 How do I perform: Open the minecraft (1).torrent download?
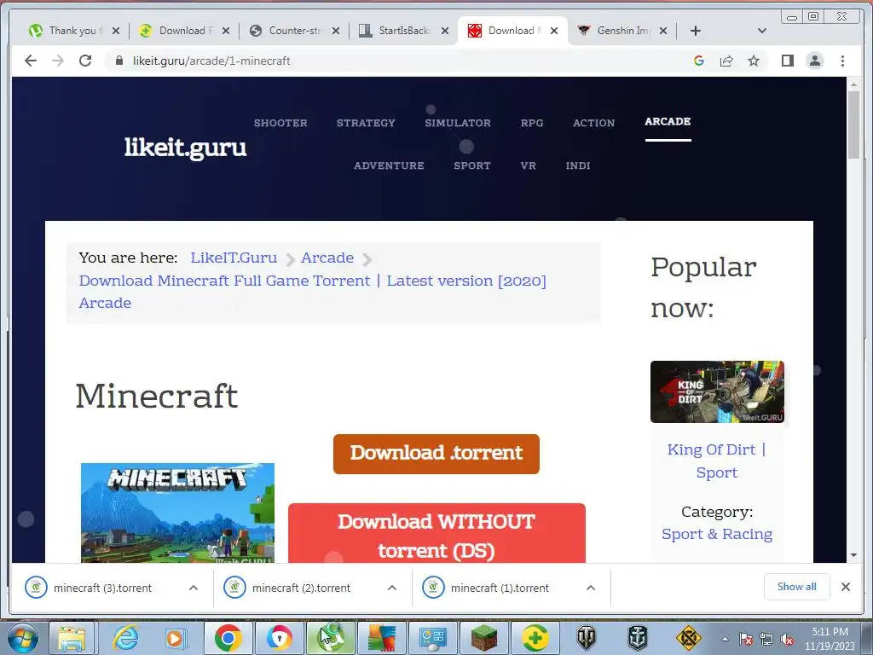[500, 588]
